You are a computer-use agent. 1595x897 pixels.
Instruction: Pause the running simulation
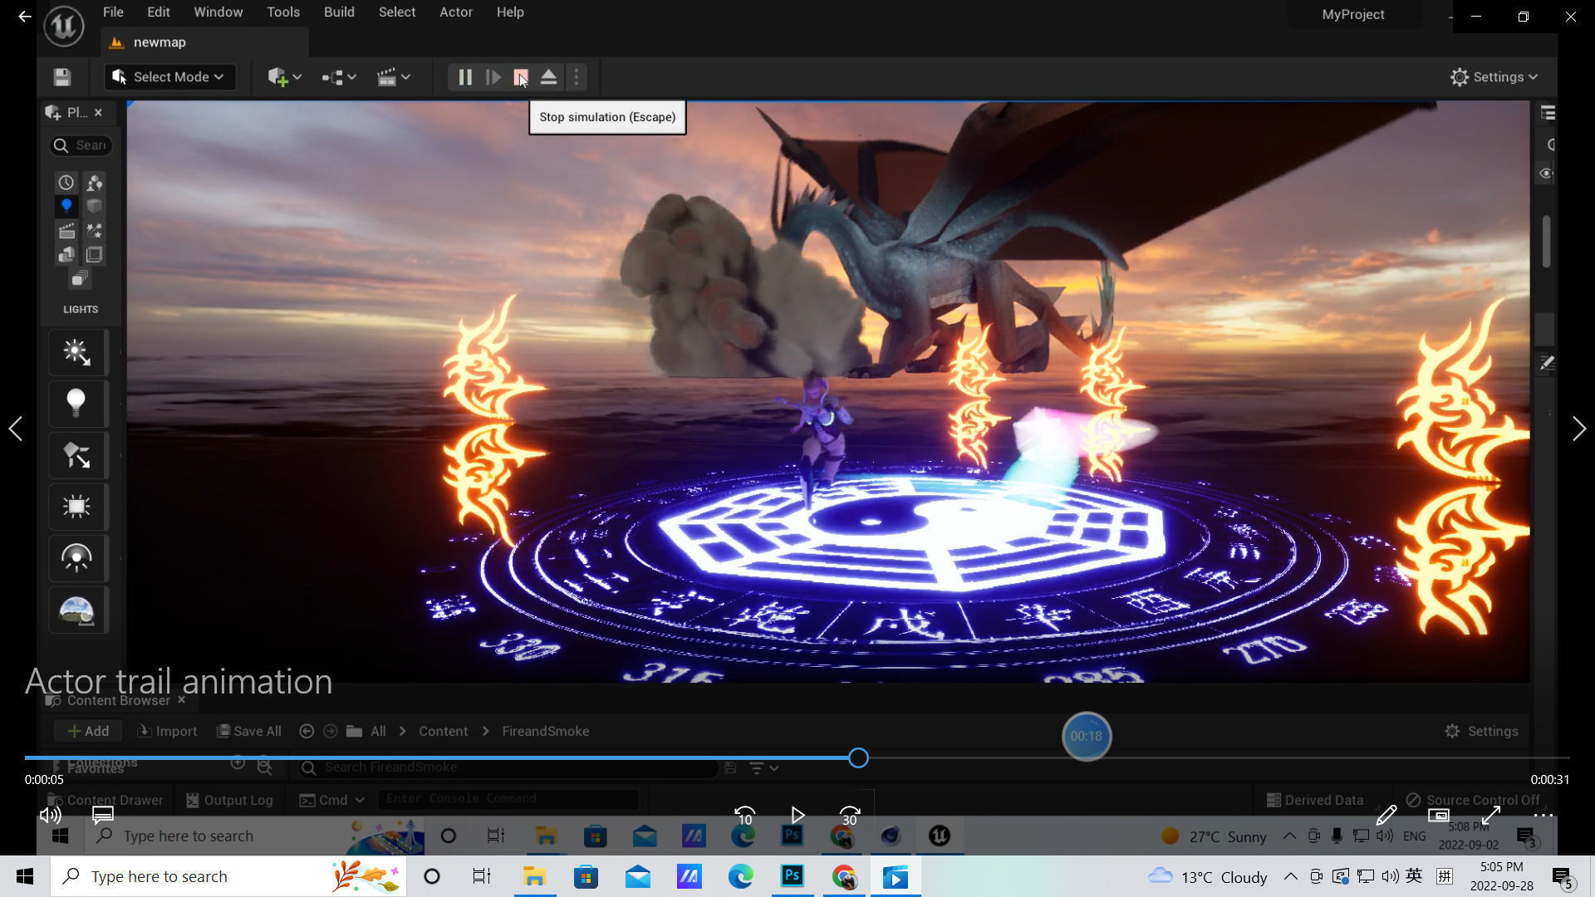465,77
